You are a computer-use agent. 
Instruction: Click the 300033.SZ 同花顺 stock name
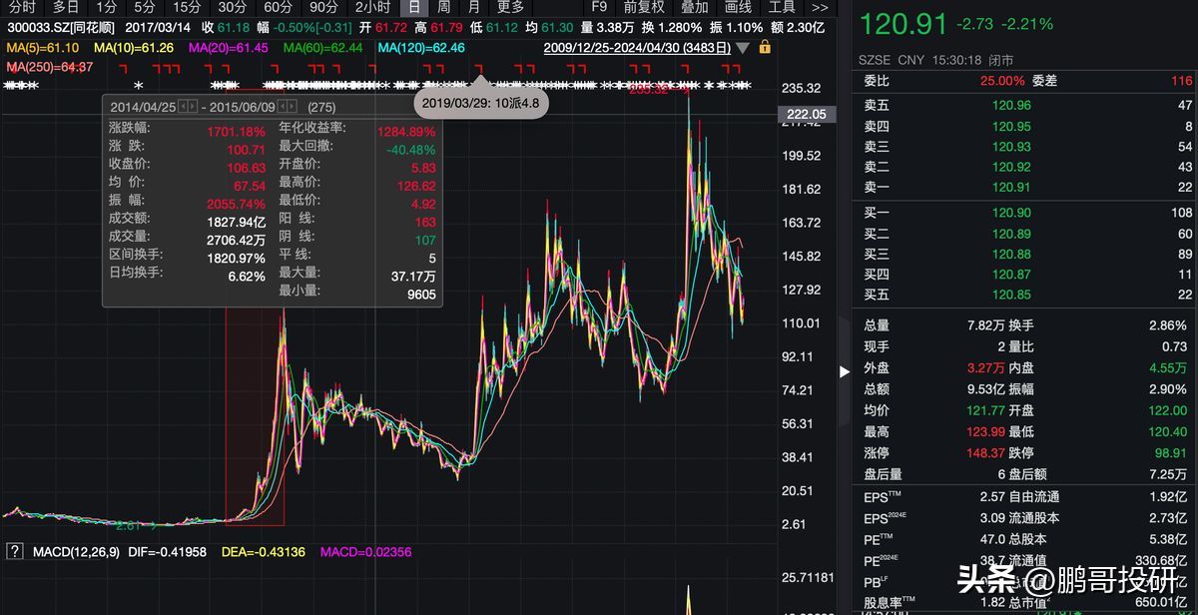(x=58, y=27)
